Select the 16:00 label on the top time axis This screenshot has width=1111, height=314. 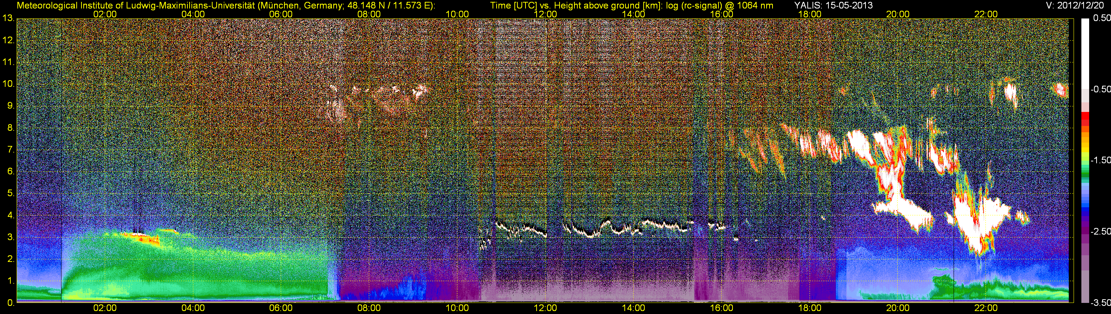coord(721,14)
